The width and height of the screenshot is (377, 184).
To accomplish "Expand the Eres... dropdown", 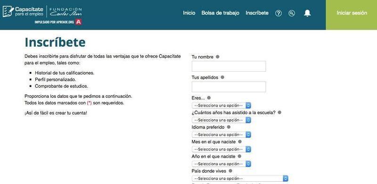I will point(221,106).
